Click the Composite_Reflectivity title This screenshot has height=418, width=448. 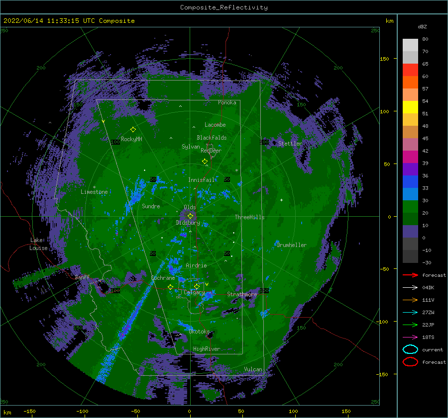coord(224,7)
